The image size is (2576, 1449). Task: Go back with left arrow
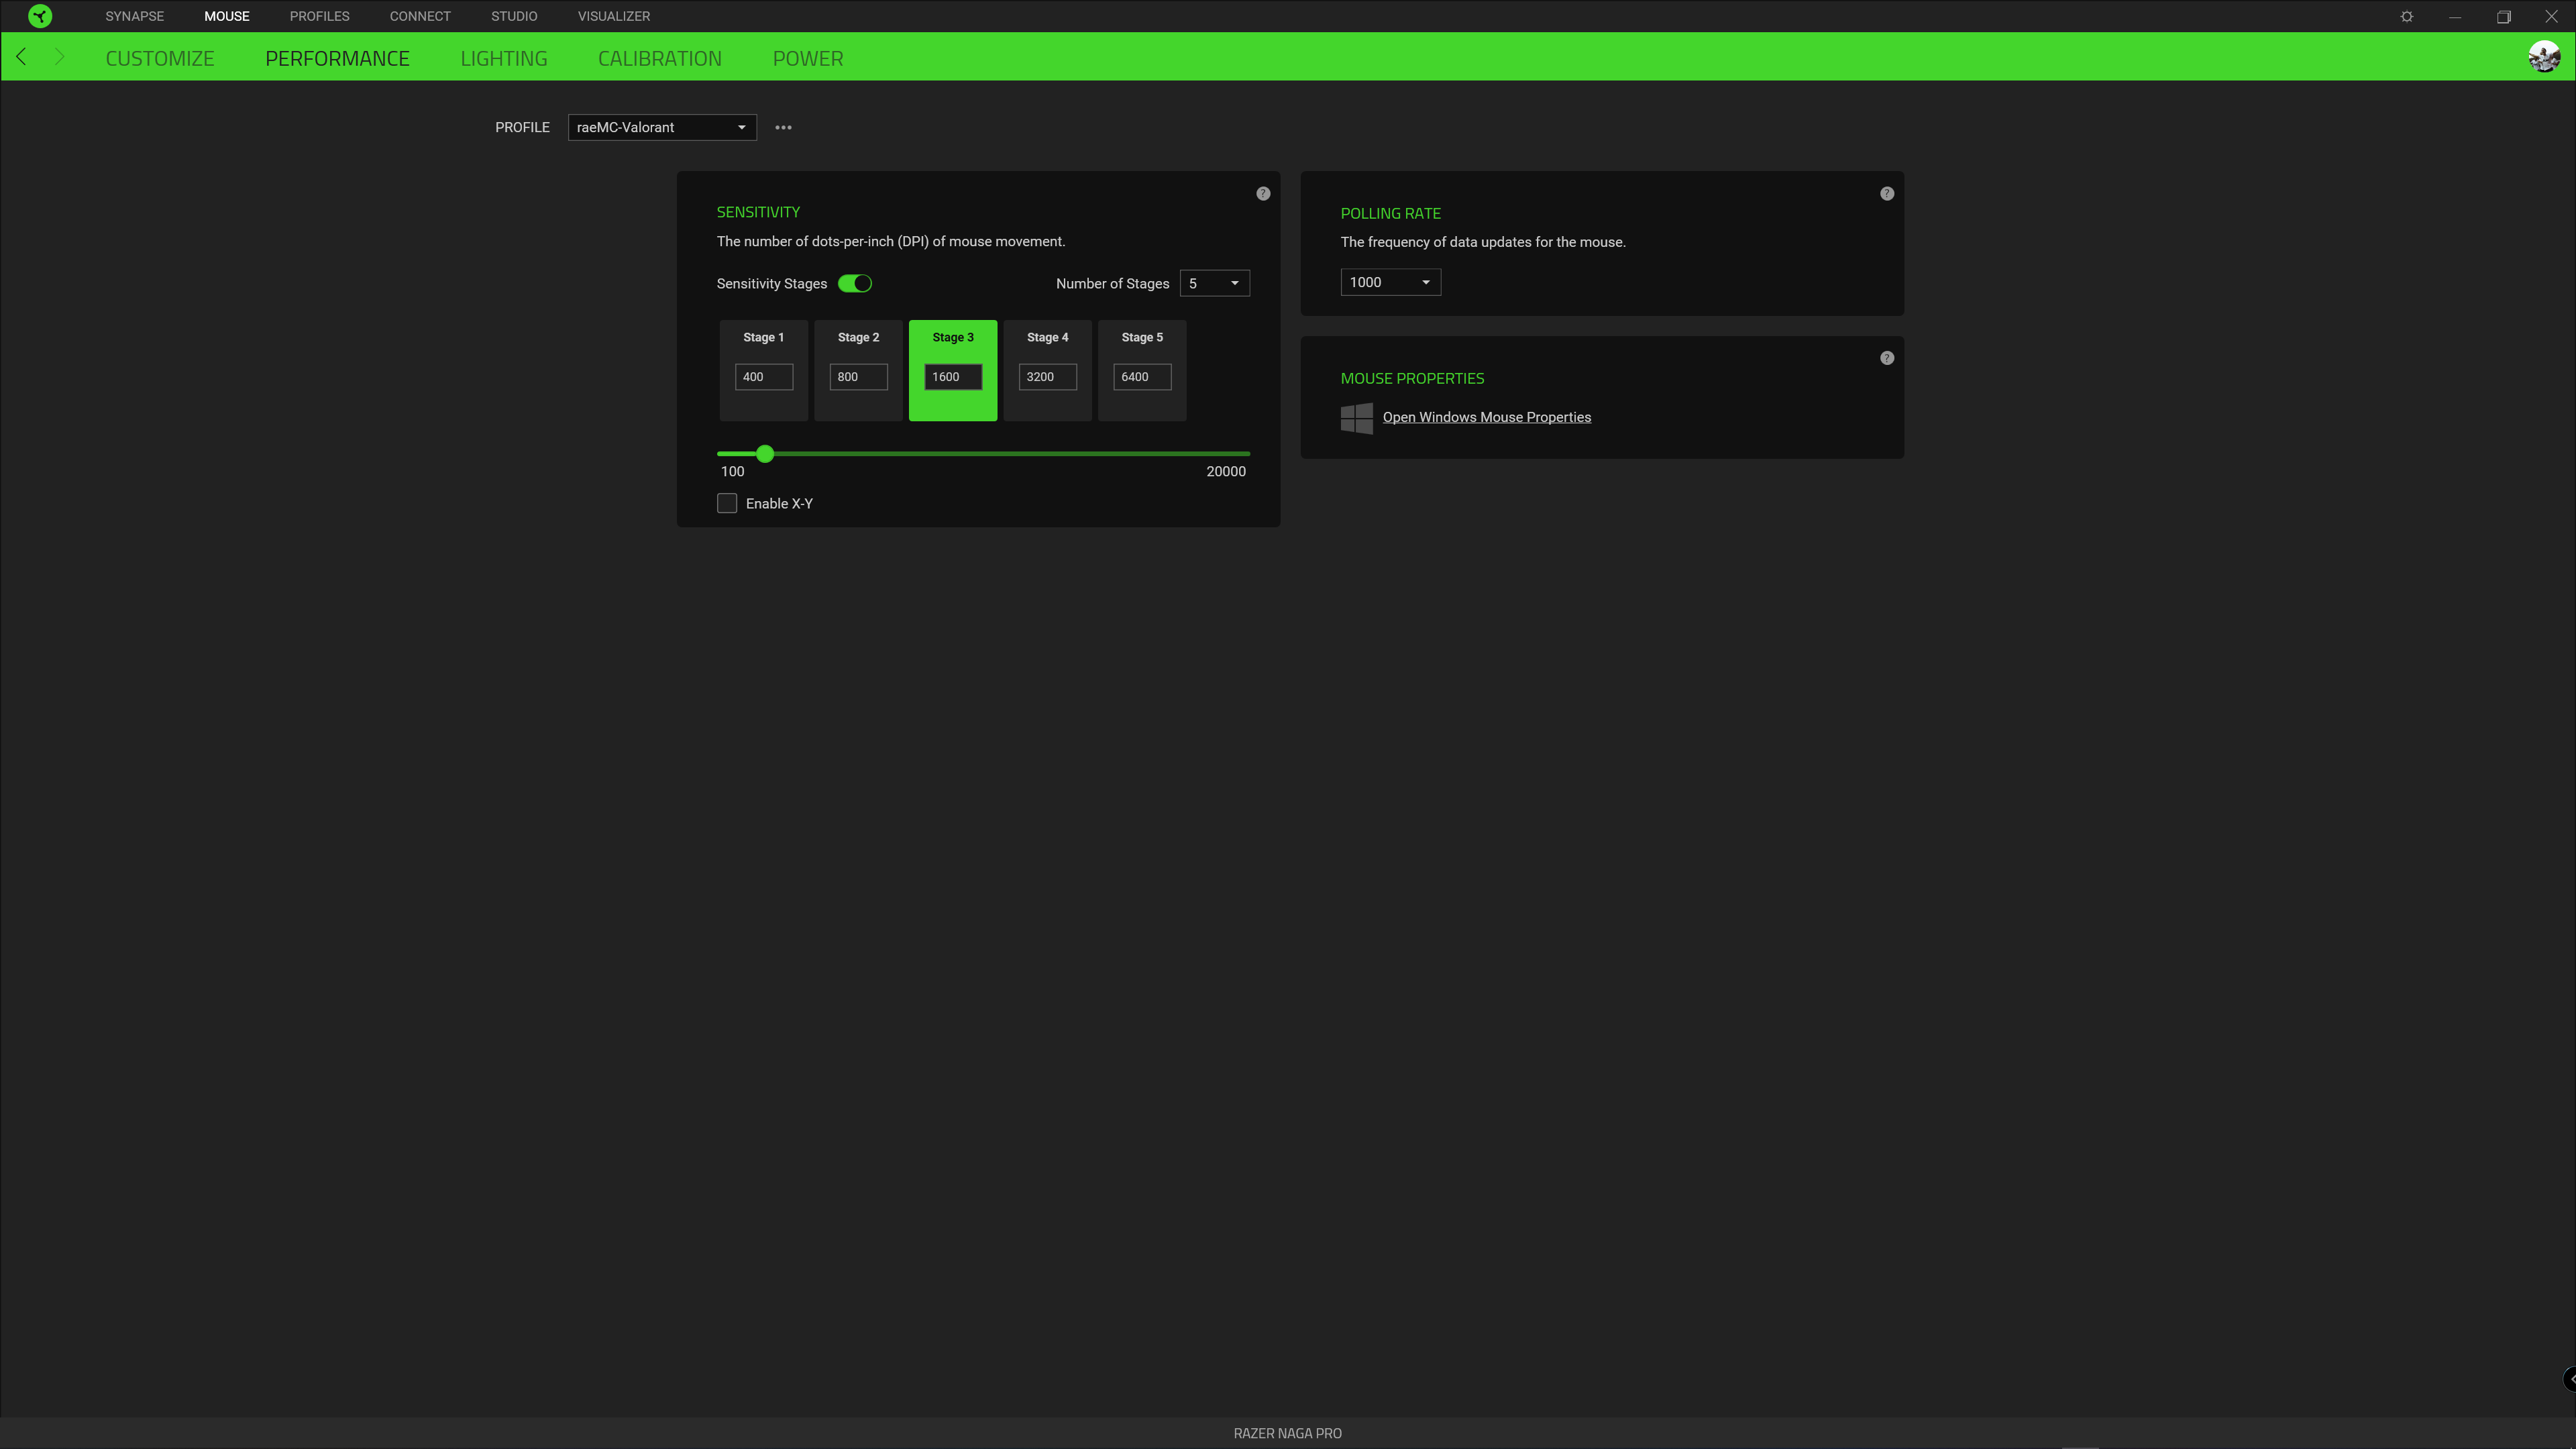[21, 57]
